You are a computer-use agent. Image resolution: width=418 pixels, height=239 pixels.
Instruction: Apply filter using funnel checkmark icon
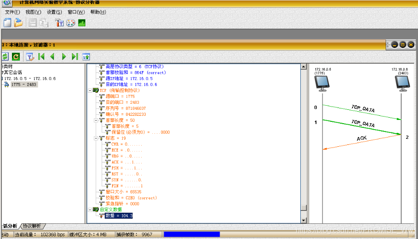(x=30, y=57)
